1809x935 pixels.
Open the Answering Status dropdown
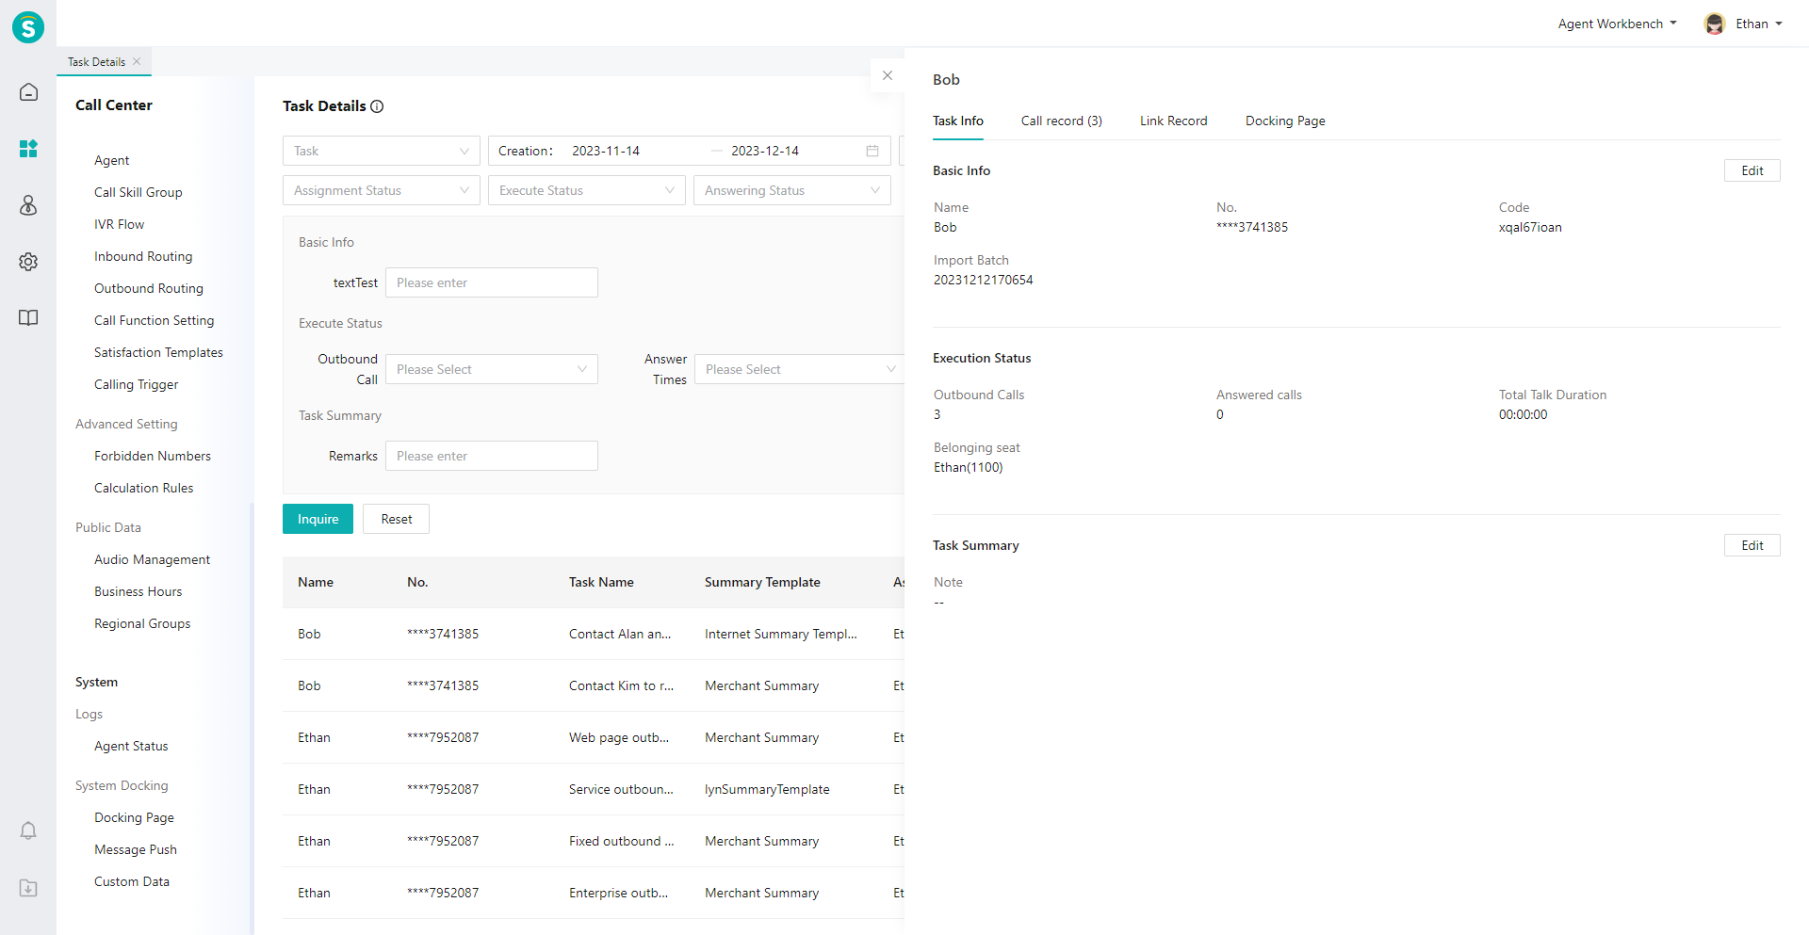tap(792, 190)
